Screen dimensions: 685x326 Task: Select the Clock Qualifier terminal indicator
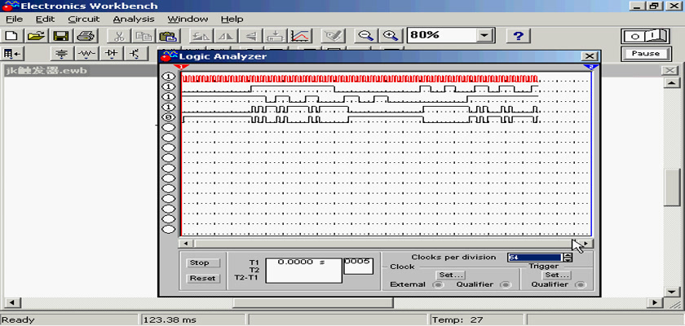tap(506, 284)
